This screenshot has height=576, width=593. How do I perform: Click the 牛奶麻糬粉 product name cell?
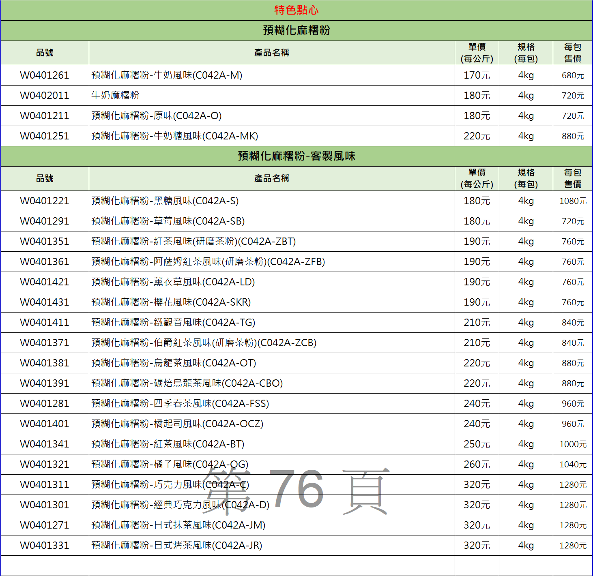point(115,96)
